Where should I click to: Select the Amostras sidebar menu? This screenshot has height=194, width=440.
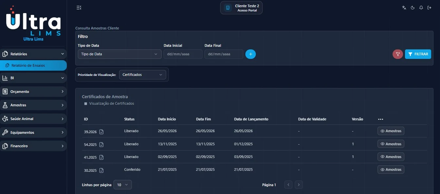[33, 105]
